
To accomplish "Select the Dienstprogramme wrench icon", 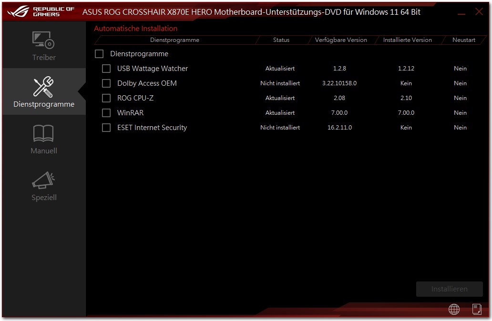I will point(43,87).
